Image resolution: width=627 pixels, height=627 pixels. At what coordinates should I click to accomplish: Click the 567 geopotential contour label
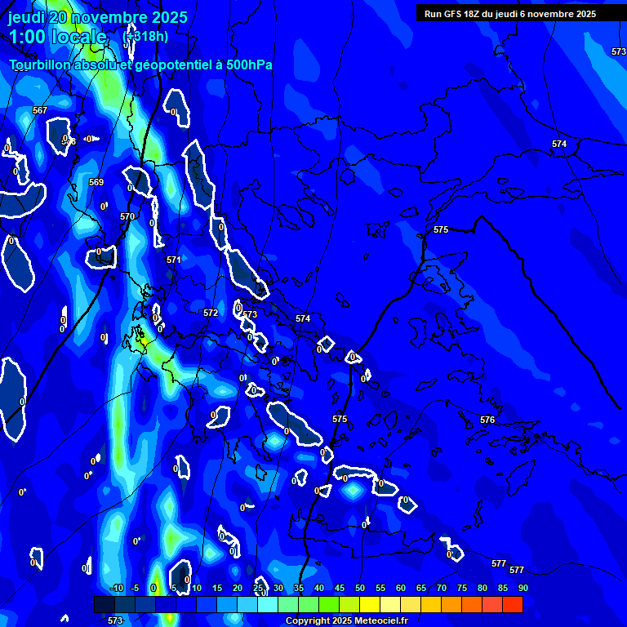pyautogui.click(x=40, y=110)
